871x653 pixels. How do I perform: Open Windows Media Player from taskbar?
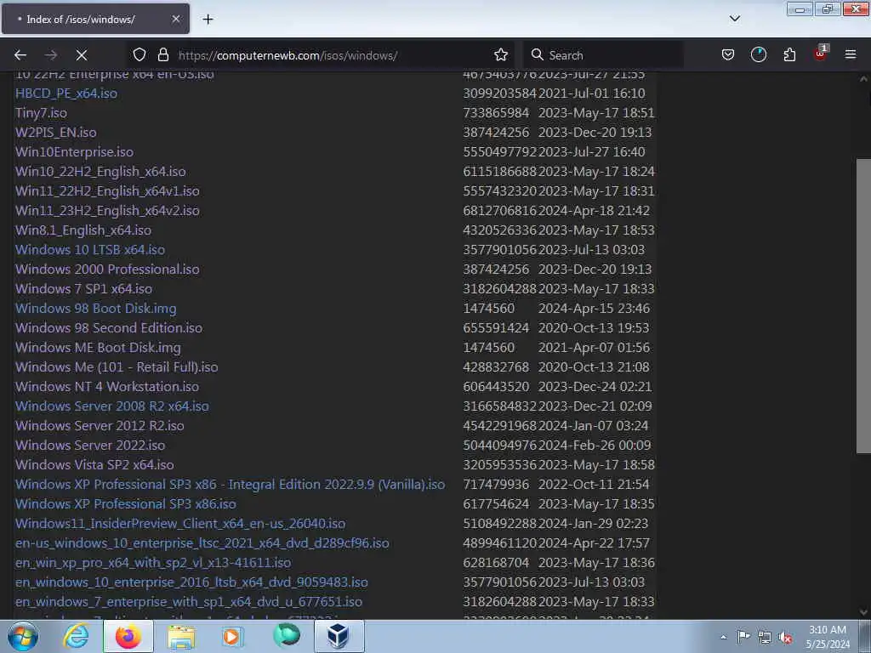click(232, 636)
